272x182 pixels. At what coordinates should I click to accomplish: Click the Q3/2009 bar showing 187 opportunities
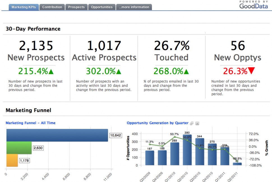click(x=150, y=158)
